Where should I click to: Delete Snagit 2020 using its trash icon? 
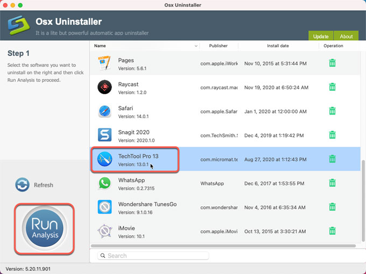(x=332, y=135)
